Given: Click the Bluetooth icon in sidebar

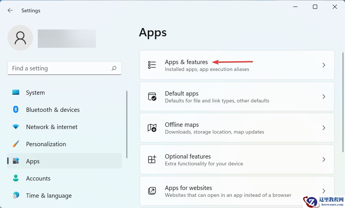Looking at the screenshot, I should pos(16,110).
